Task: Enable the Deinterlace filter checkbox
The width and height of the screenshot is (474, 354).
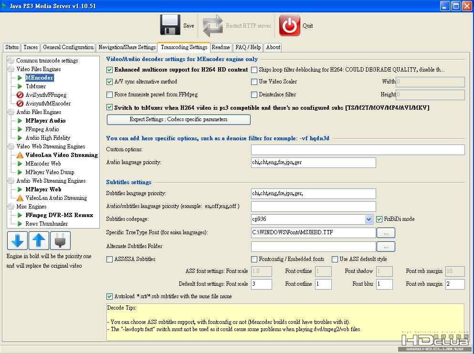Action: [x=254, y=94]
